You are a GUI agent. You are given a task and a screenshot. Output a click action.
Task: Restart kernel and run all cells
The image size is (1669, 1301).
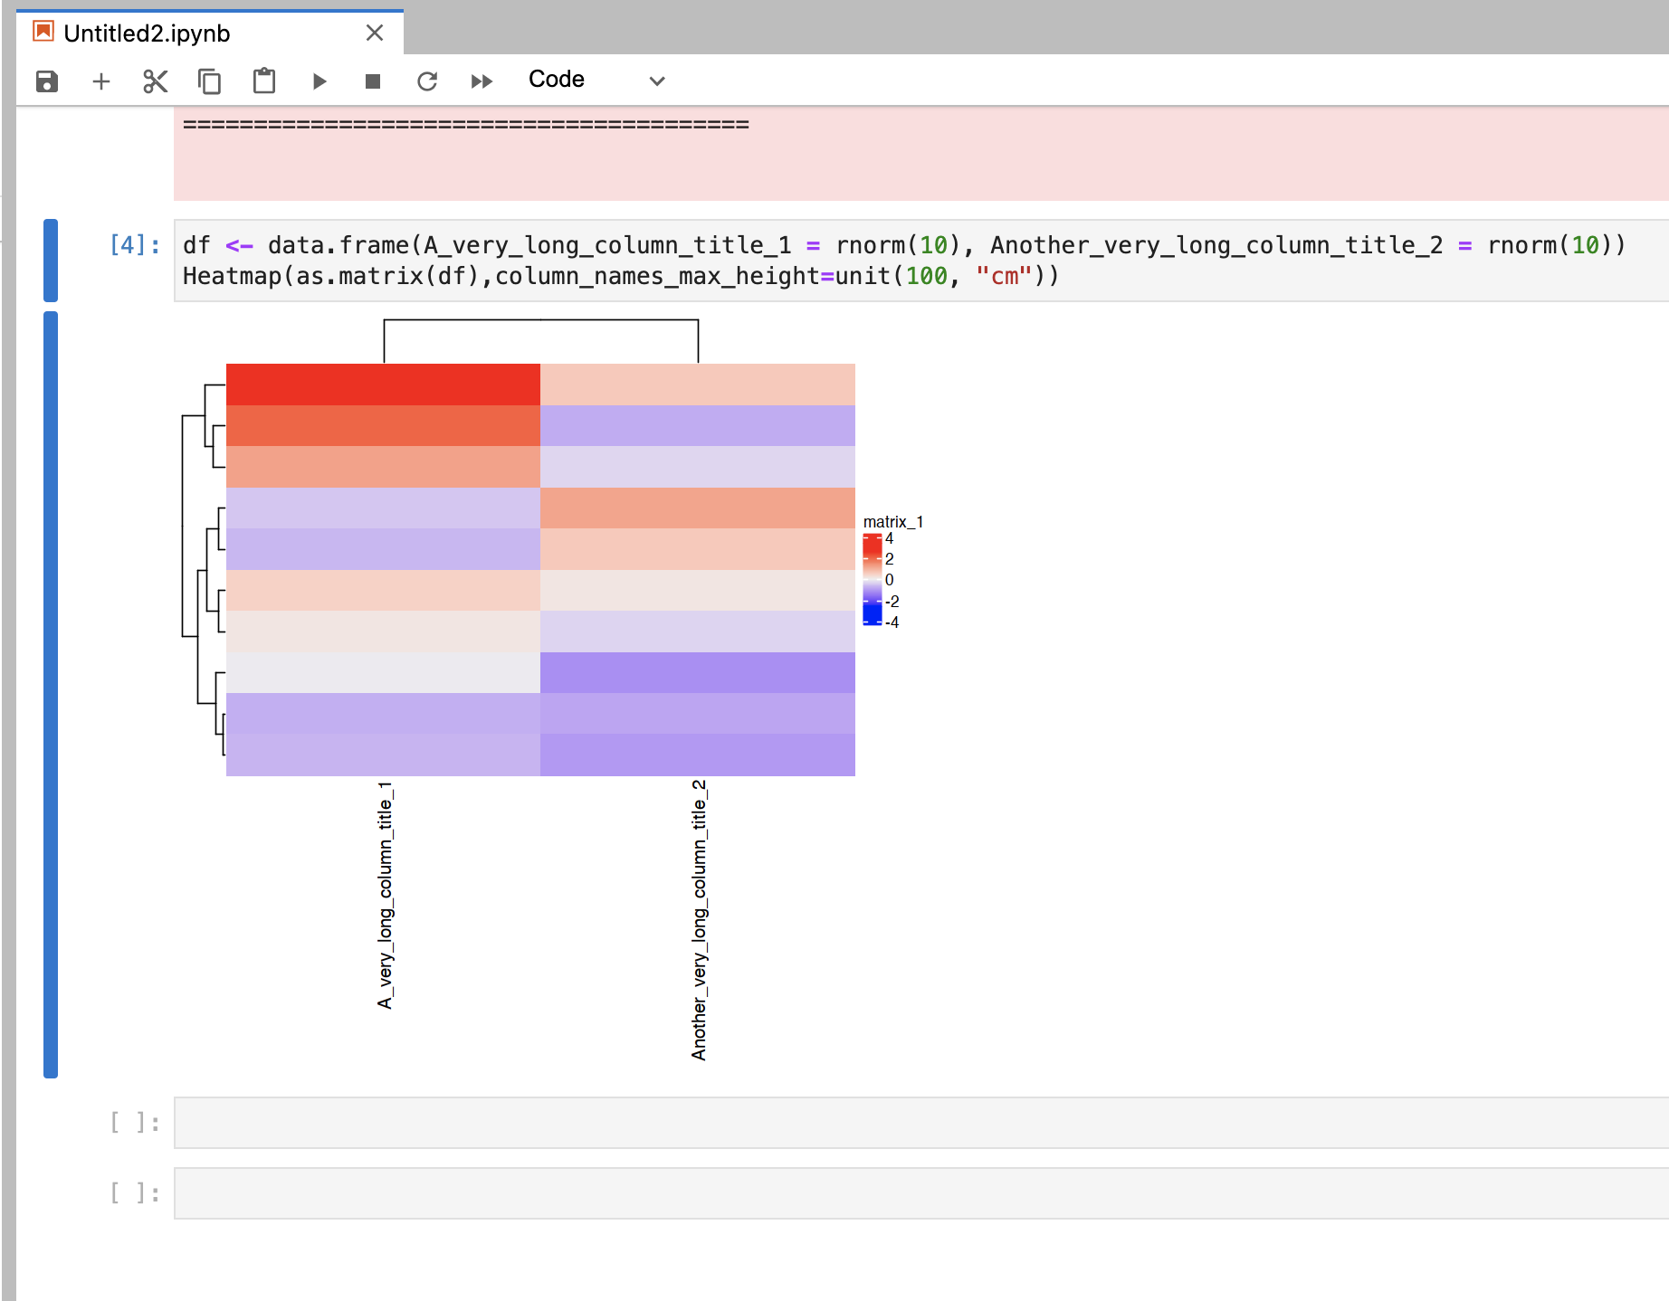point(481,81)
